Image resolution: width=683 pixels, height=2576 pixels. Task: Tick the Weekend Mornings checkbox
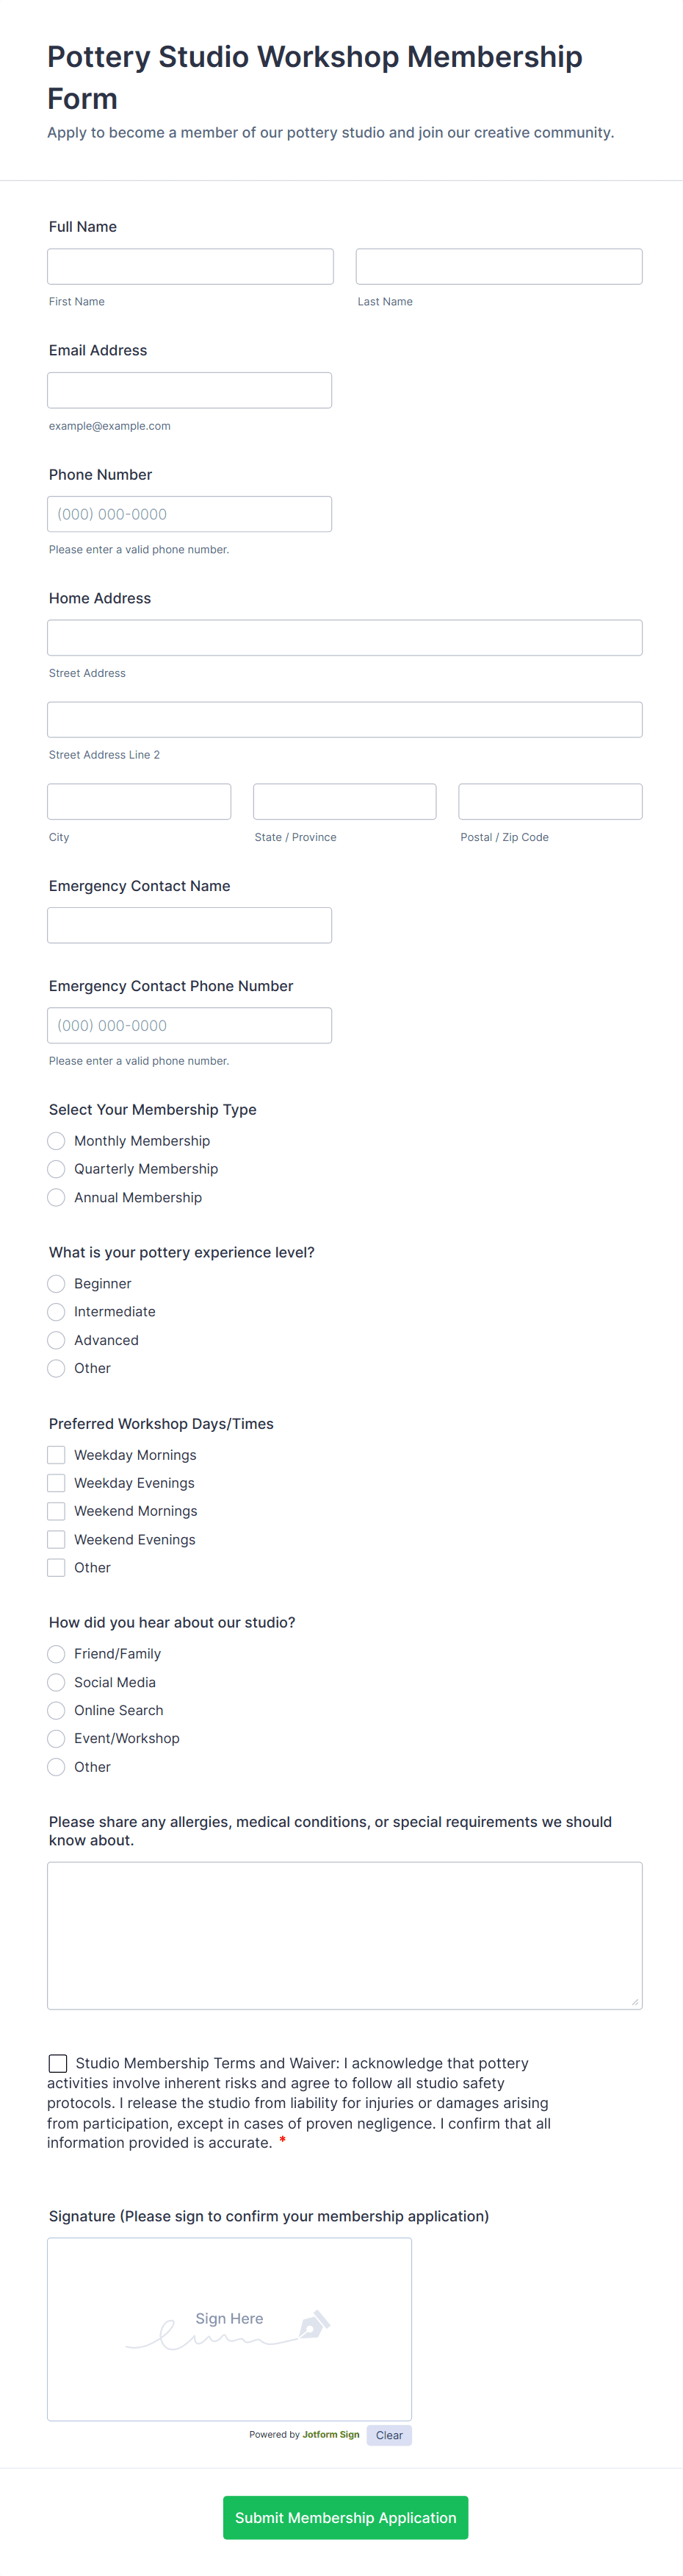point(57,1511)
